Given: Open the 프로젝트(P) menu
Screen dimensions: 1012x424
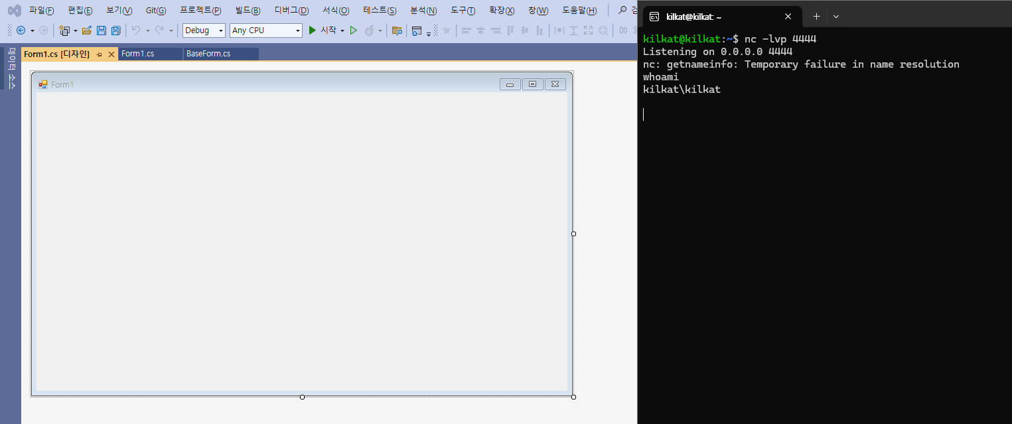Looking at the screenshot, I should coord(200,11).
